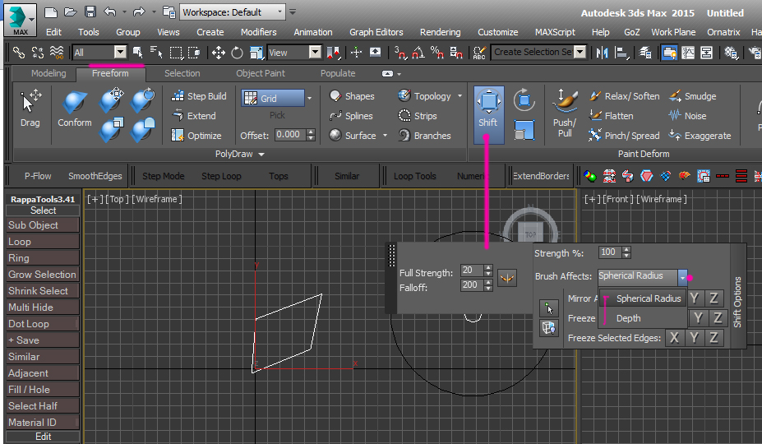Click the Select Half button
The width and height of the screenshot is (762, 444).
point(43,406)
